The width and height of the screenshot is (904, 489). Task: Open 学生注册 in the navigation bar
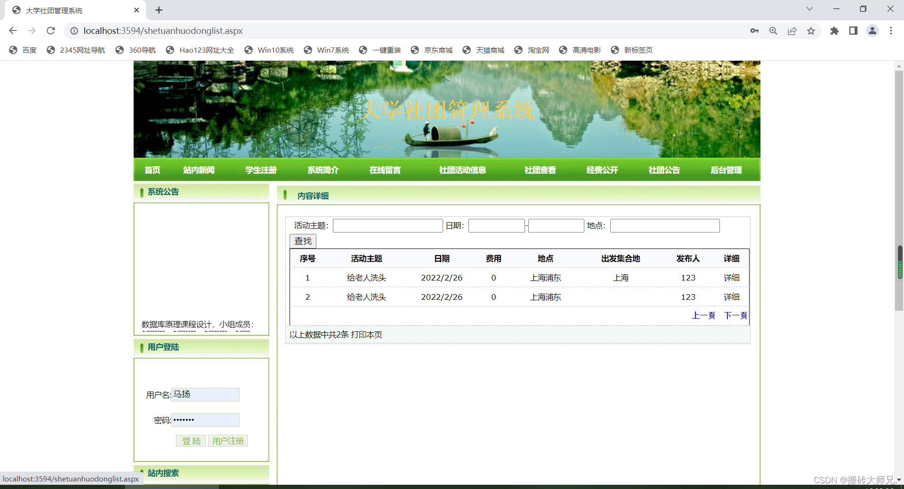(x=261, y=170)
